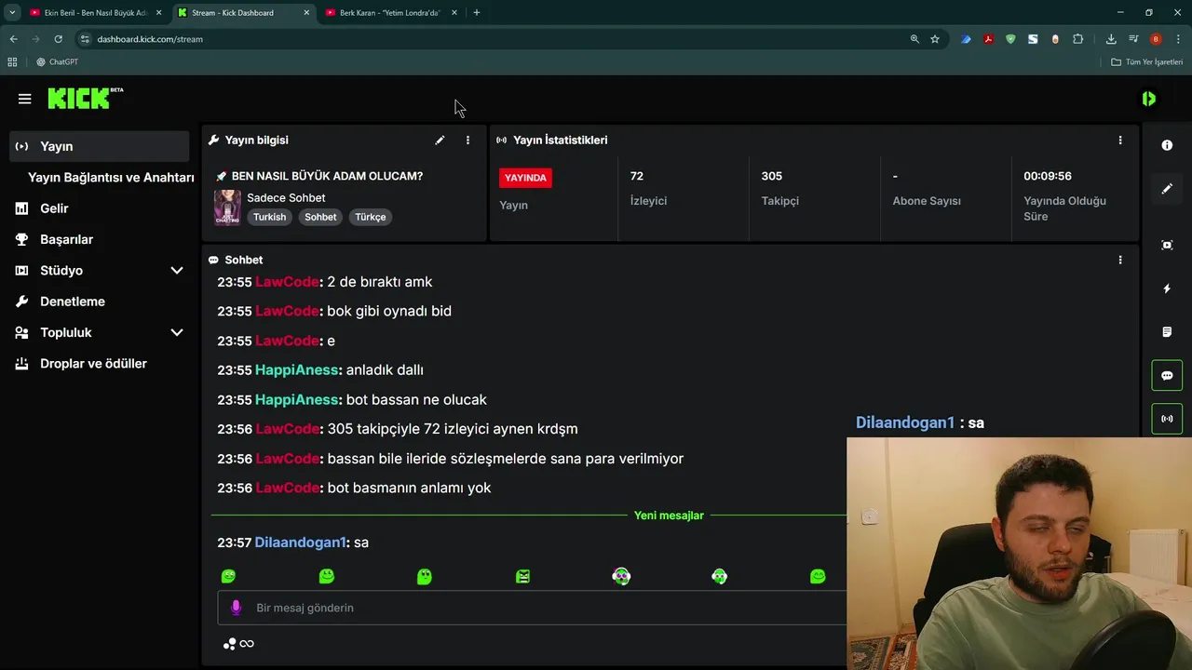1192x670 pixels.
Task: Go back with the browser back arrow
Action: [13, 39]
